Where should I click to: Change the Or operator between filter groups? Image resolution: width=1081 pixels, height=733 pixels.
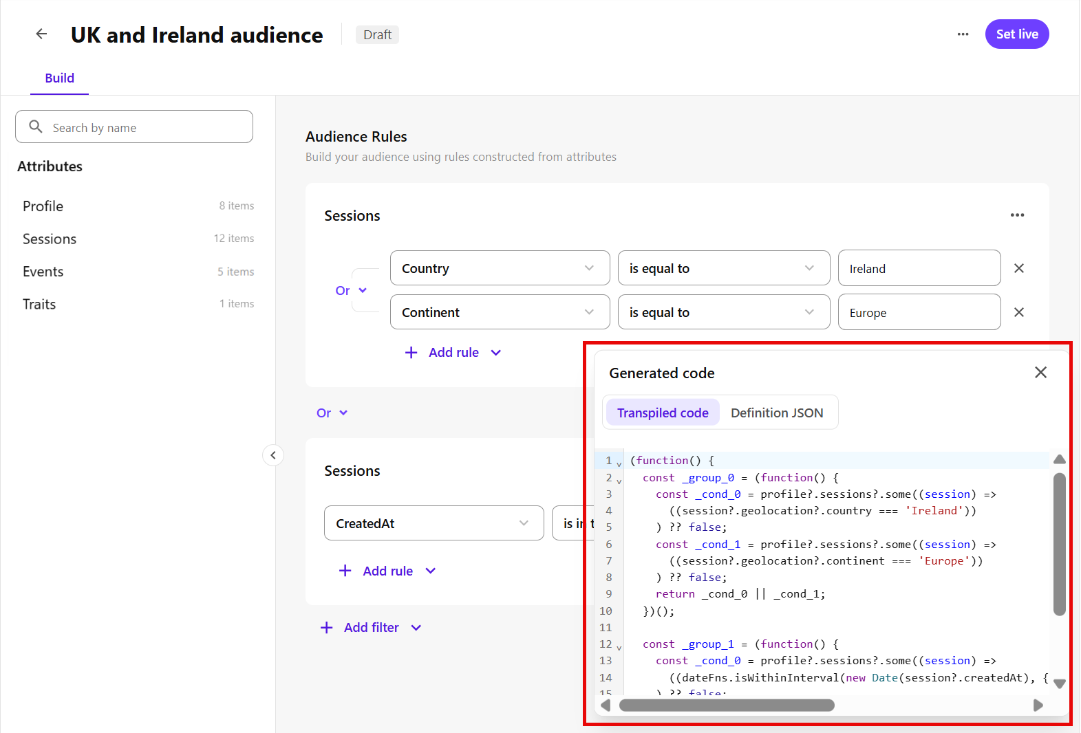[332, 413]
